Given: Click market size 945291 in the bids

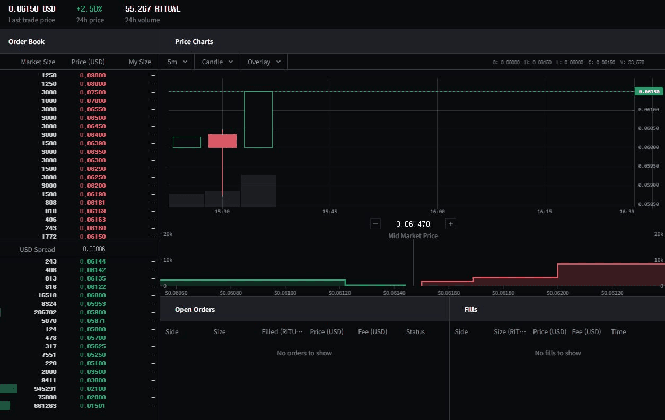Looking at the screenshot, I should pyautogui.click(x=45, y=389).
